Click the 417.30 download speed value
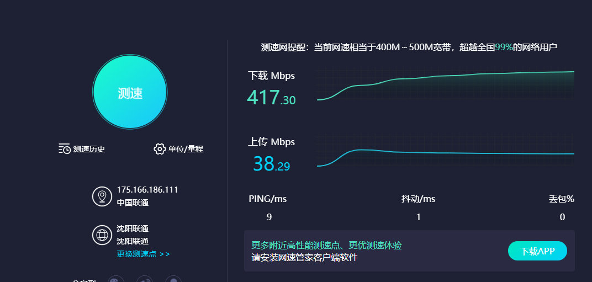Screen dimensions: 592x282 point(271,97)
